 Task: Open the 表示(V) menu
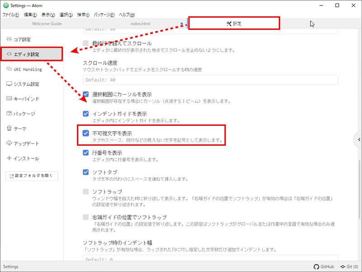click(x=48, y=15)
